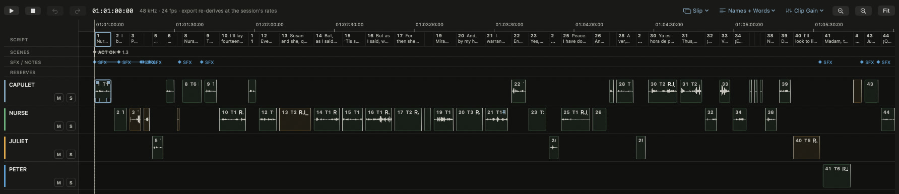Mute the CAPULET track
Viewport: 899px width, 194px height.
59,98
